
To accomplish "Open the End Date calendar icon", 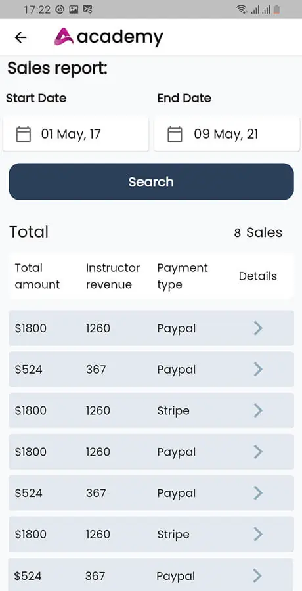I will 175,134.
